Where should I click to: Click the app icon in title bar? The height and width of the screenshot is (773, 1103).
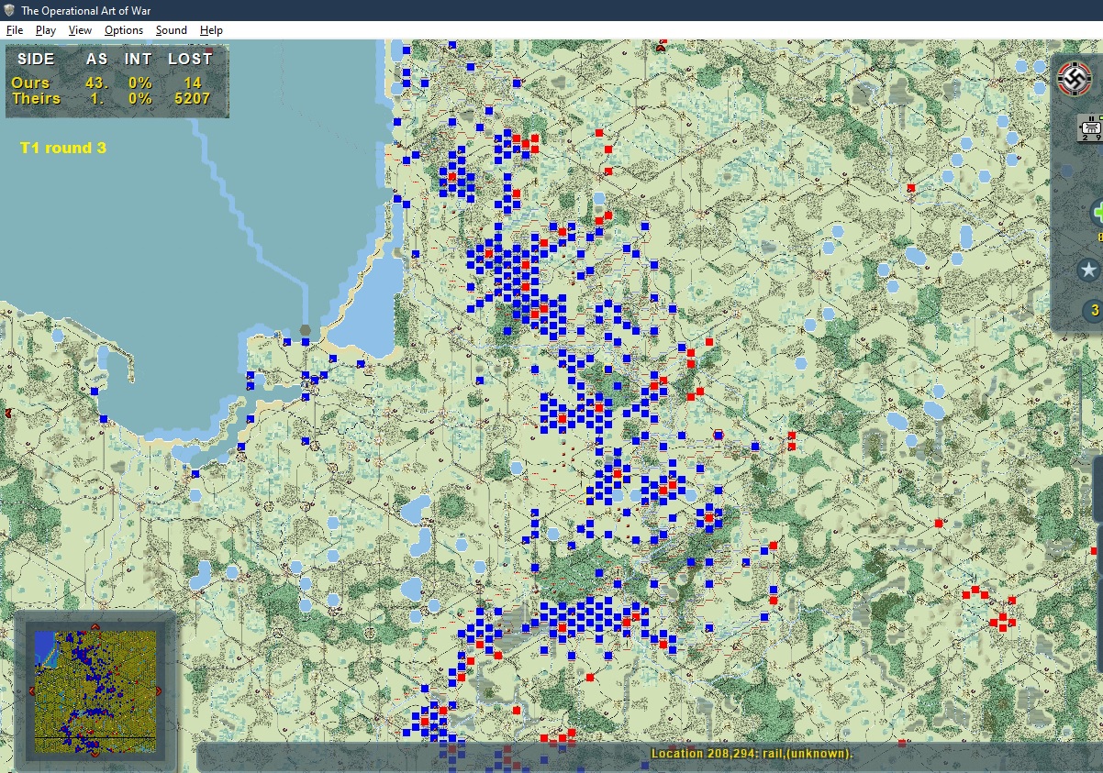click(x=9, y=10)
